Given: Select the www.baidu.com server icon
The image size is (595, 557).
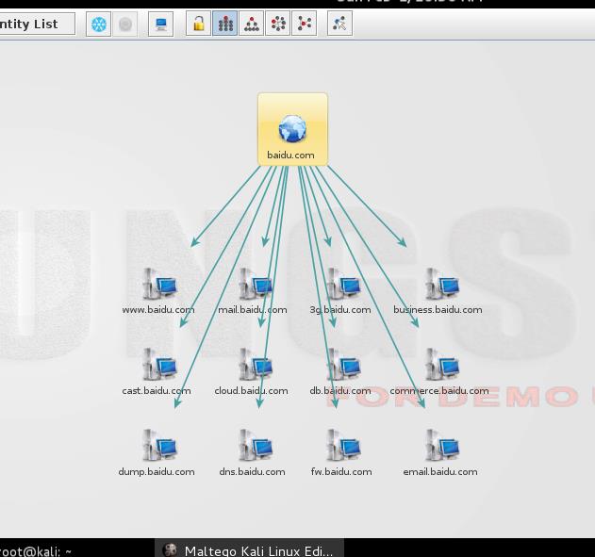Looking at the screenshot, I should pos(159,284).
